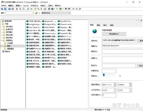Screen dimensions: 143x111
Task: Open the 帮助(H) Help menu
Action: pyautogui.click(x=58, y=6)
